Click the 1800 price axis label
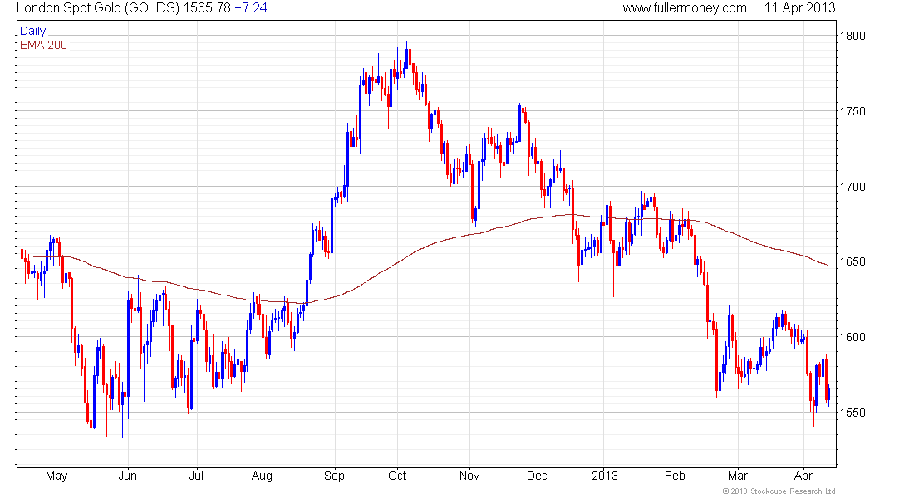This screenshot has height=498, width=914. pyautogui.click(x=853, y=36)
